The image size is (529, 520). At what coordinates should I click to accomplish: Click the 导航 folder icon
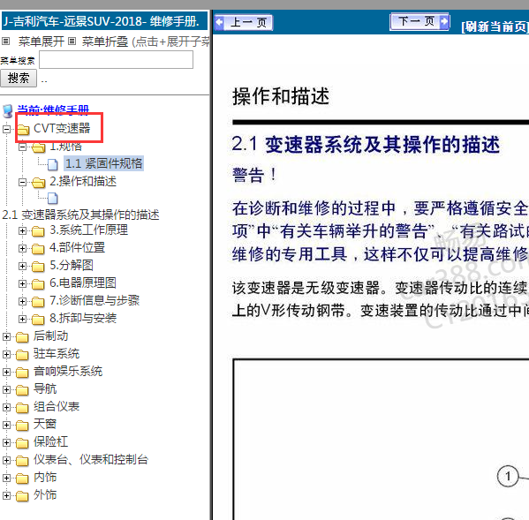click(x=22, y=390)
